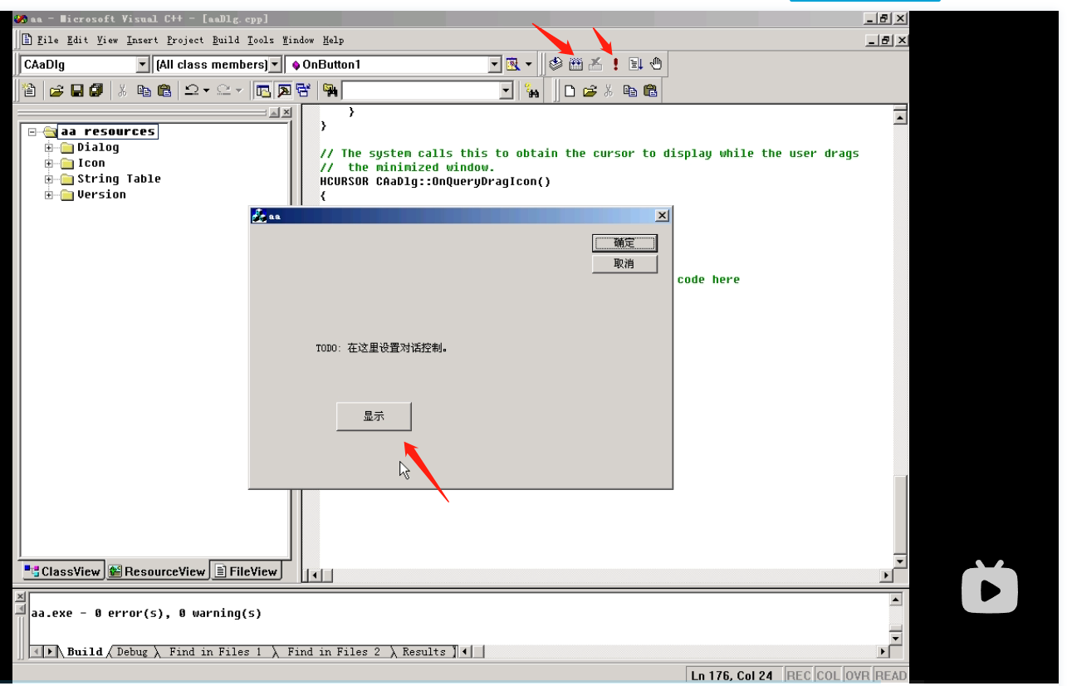
Task: Save the file with the floppy disk icon
Action: 77,91
